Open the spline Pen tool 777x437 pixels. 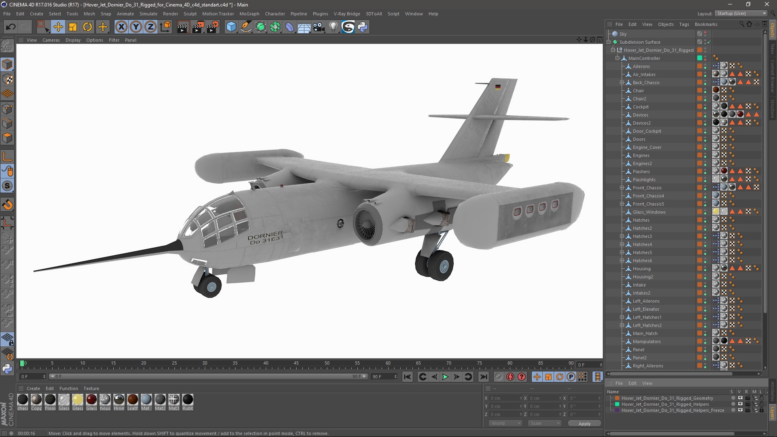[246, 27]
